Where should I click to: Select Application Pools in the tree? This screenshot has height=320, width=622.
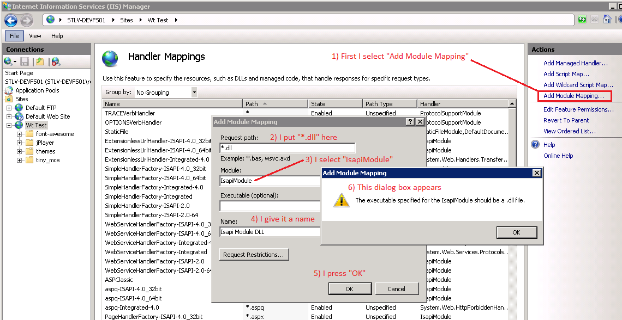pos(37,90)
